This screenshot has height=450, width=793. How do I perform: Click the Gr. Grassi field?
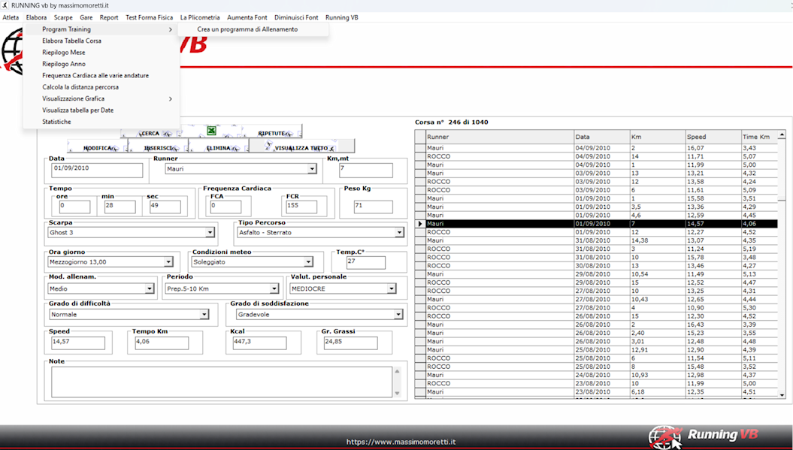coord(350,343)
